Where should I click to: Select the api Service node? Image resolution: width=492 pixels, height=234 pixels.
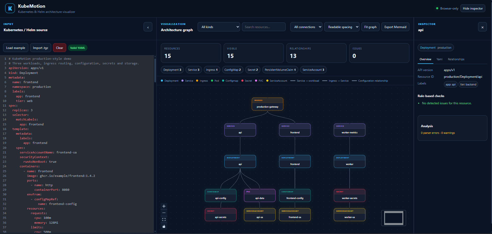tap(240, 130)
